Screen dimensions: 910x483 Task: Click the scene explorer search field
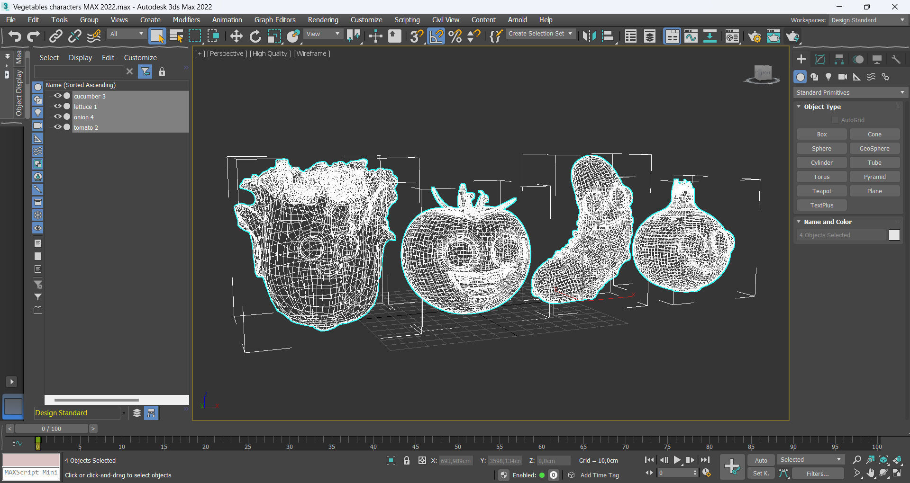(x=79, y=72)
